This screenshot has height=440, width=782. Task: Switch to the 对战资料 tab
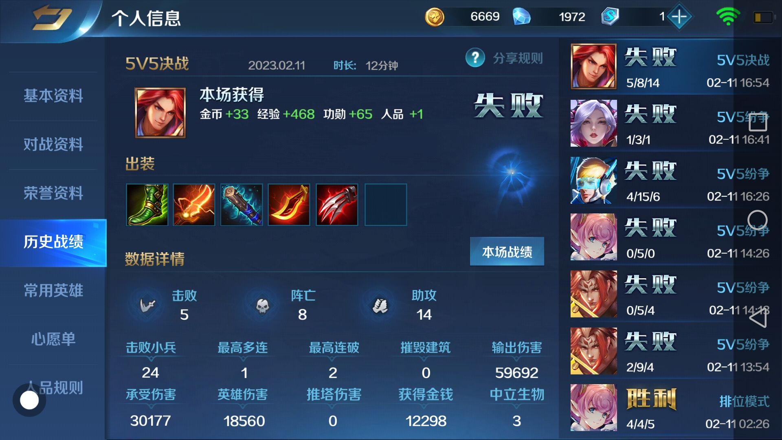point(53,145)
